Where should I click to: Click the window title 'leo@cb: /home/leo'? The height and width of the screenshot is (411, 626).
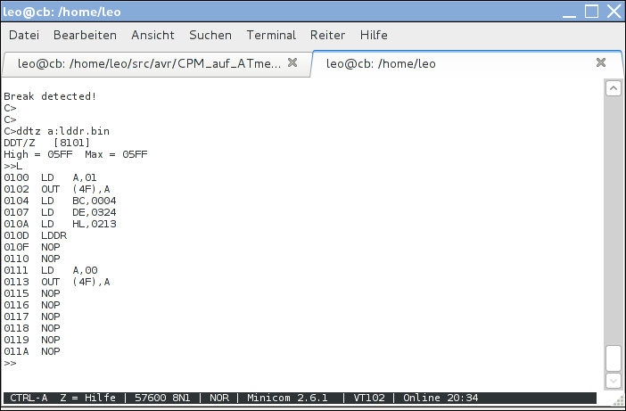pos(62,12)
